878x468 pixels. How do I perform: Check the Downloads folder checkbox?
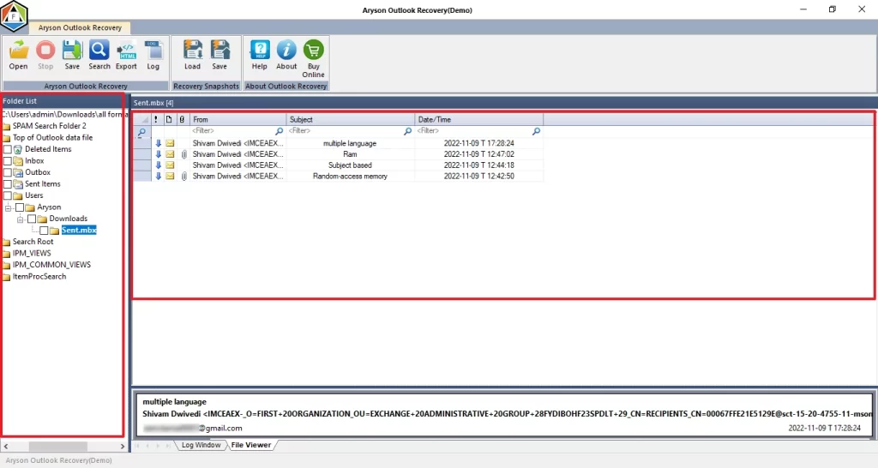point(32,219)
